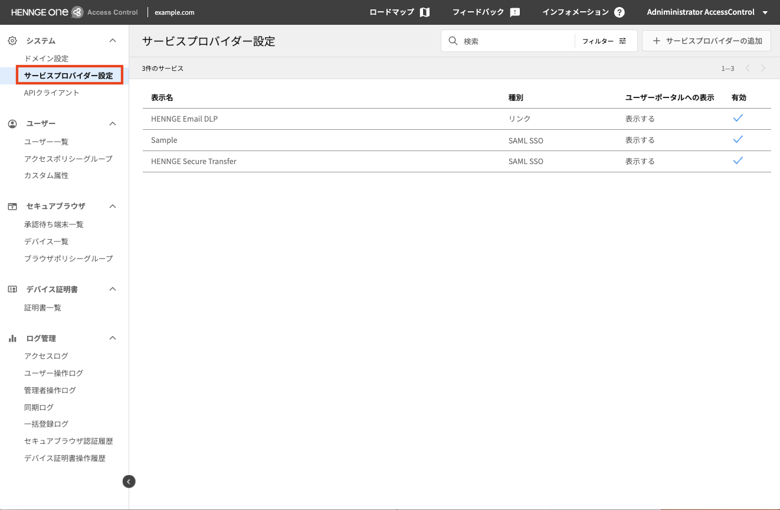Screen dimensions: 780x510
Task: Click the リンク type cell
Action: pyautogui.click(x=519, y=119)
